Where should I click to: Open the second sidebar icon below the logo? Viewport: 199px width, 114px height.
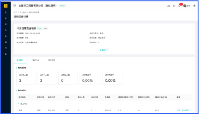click(6, 18)
